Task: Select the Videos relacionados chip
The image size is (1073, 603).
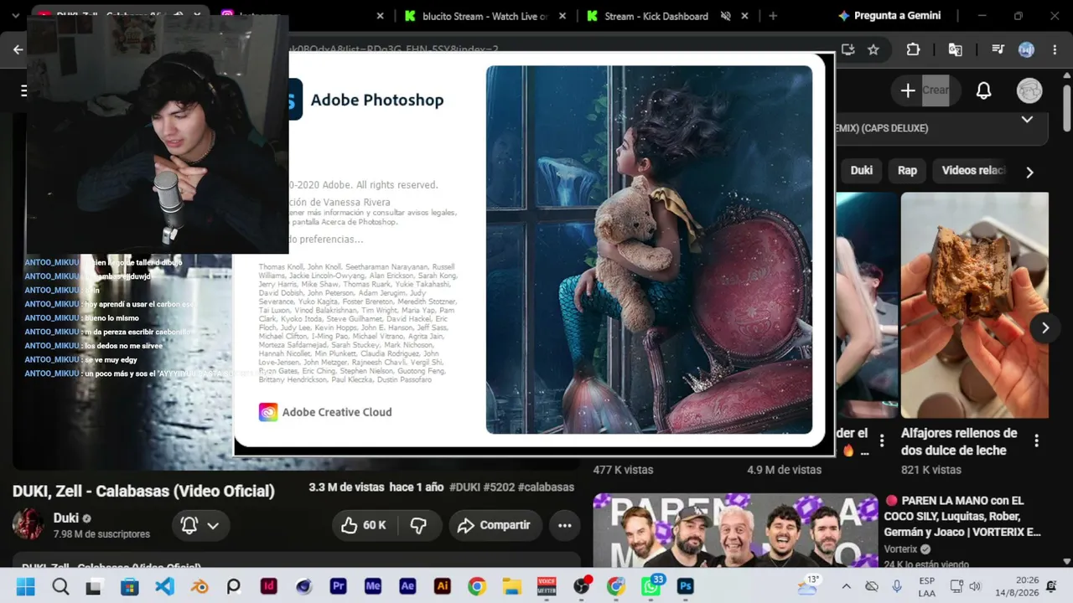Action: (x=973, y=170)
